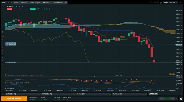Screen dimensions: 184x102
Task: Click the trade volume input field
Action: pyautogui.click(x=21, y=9)
